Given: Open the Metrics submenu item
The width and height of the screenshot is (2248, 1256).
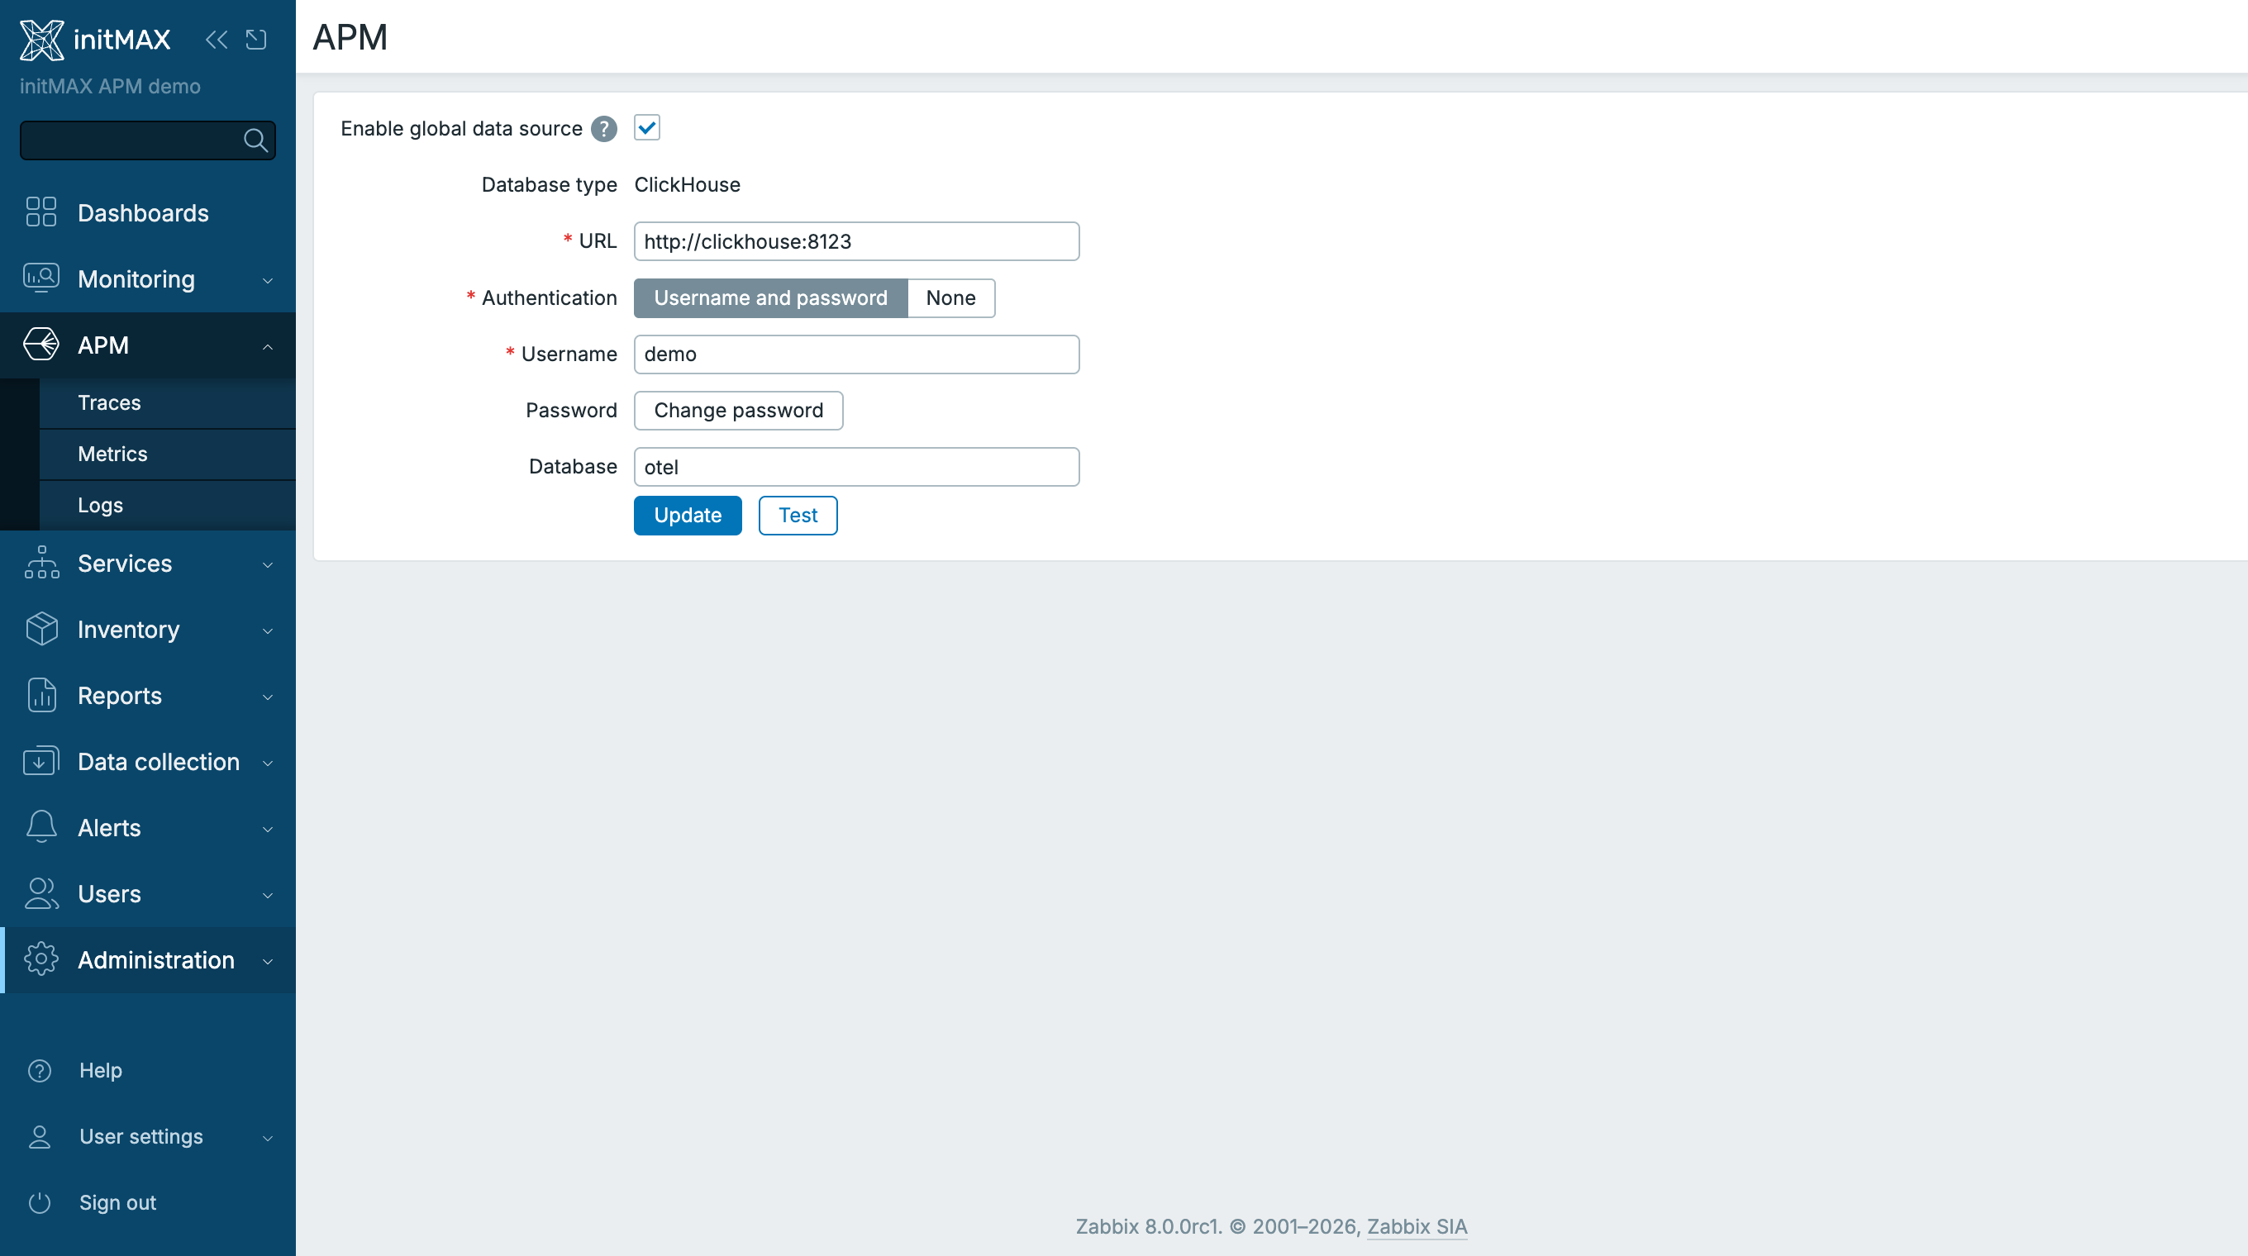Looking at the screenshot, I should click(168, 454).
